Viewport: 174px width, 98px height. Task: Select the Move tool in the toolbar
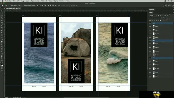(2, 11)
